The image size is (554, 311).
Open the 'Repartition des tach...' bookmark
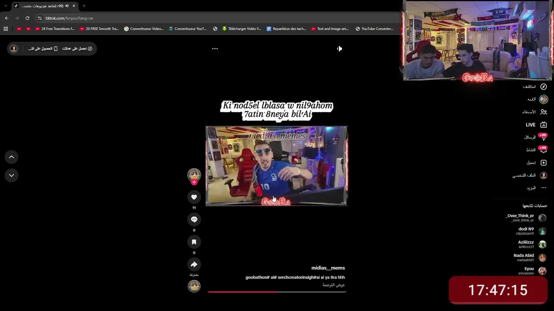coord(286,29)
